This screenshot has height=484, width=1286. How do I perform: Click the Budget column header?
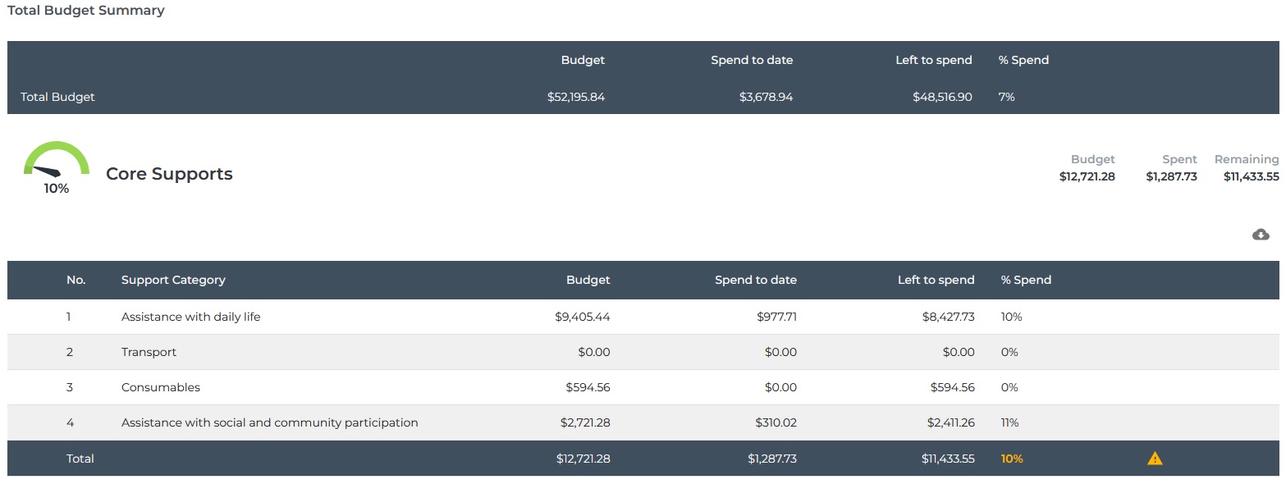(x=588, y=280)
